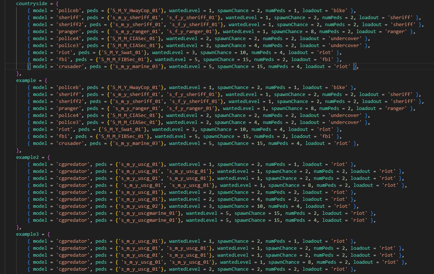Click the closing brace ending the example2 table
Image resolution: width=434 pixels, height=274 pixels.
point(18,227)
